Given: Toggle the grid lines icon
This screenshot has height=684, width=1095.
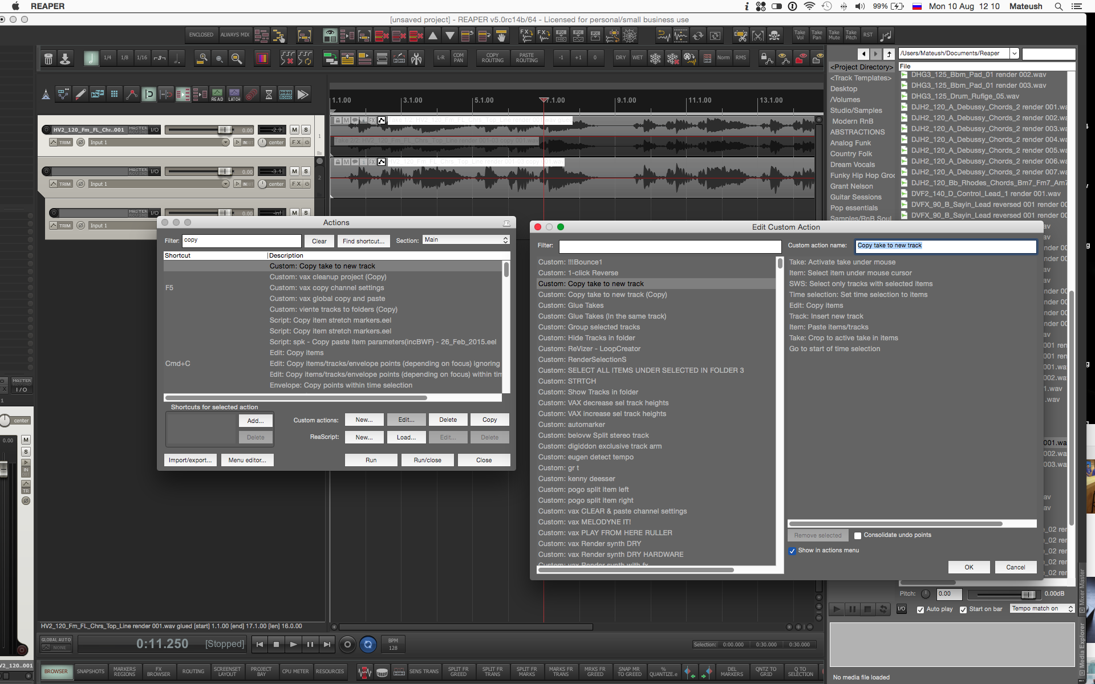Looking at the screenshot, I should (x=115, y=94).
